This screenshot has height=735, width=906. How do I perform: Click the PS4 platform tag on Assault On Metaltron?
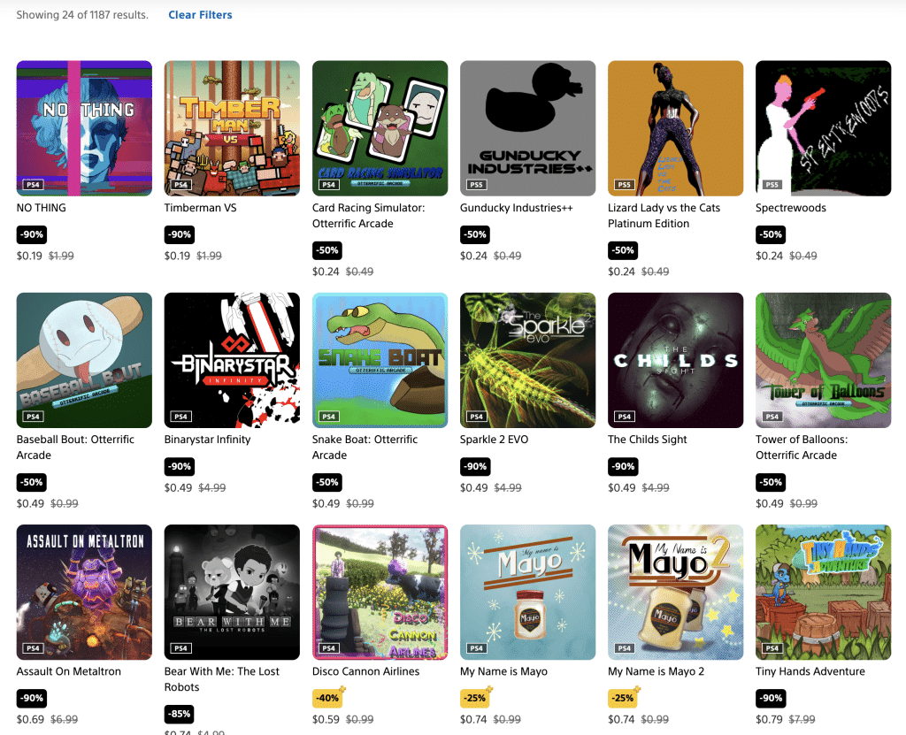click(33, 648)
